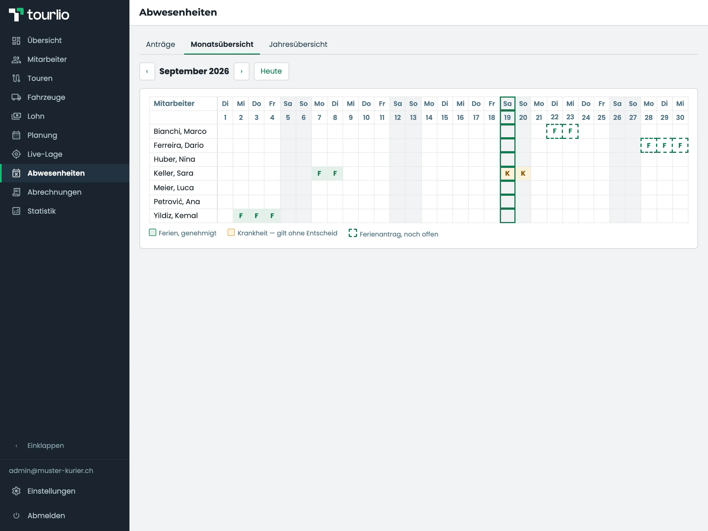Click the Touren route icon
Screen dimensions: 708x531
(x=16, y=78)
